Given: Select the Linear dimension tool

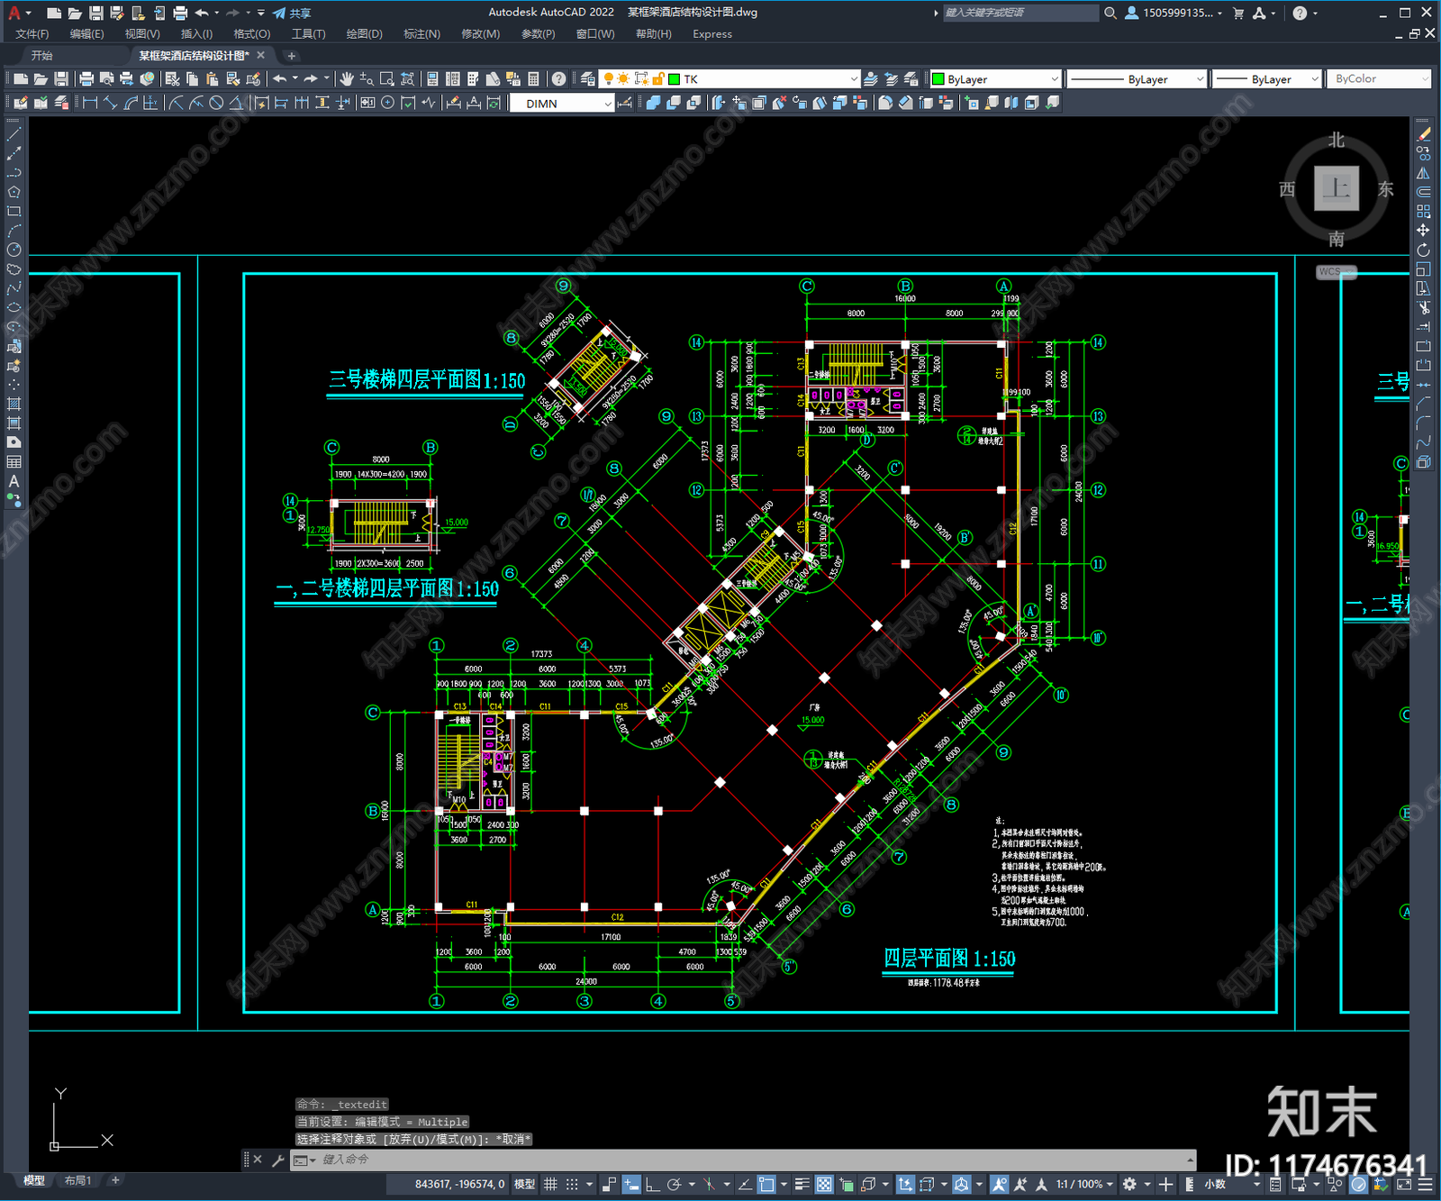Looking at the screenshot, I should coord(90,103).
